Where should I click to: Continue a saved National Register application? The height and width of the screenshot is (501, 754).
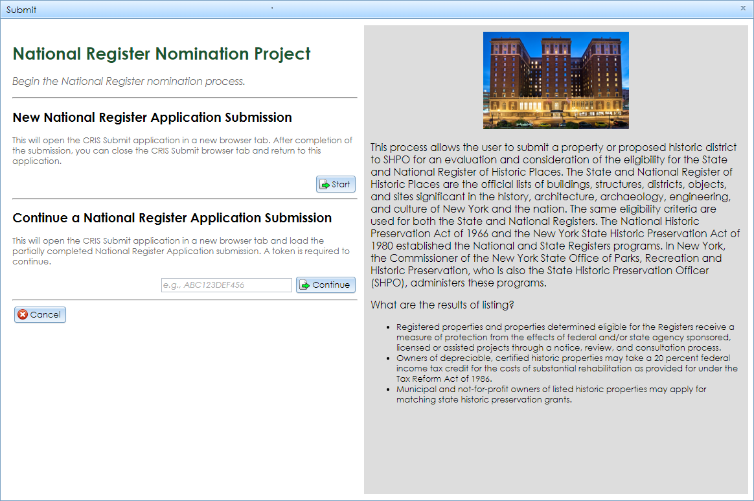tap(326, 285)
